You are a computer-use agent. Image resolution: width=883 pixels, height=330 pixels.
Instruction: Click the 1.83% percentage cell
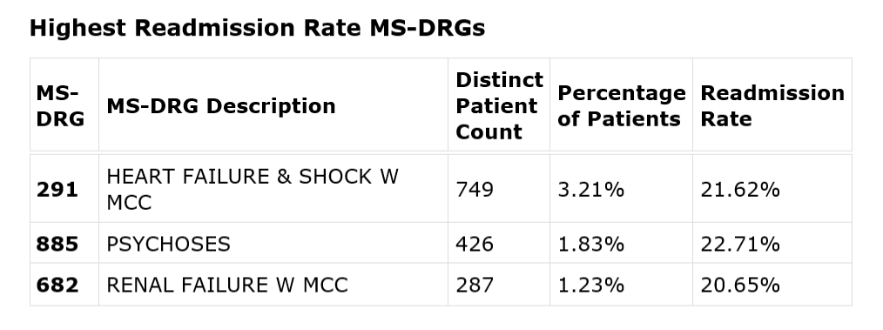(621, 243)
